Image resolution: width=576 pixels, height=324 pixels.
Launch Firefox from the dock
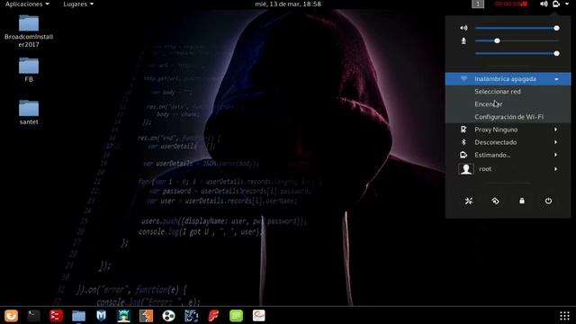click(11, 316)
